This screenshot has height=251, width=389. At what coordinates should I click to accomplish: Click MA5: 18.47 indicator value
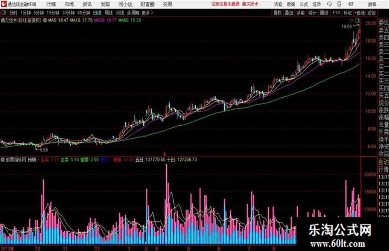click(58, 20)
